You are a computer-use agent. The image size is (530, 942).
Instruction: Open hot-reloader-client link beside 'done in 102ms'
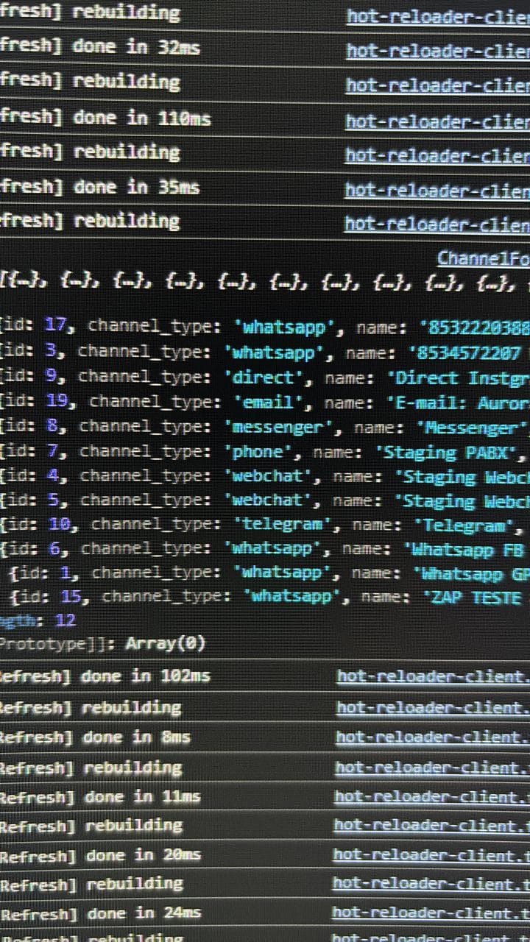pos(433,676)
